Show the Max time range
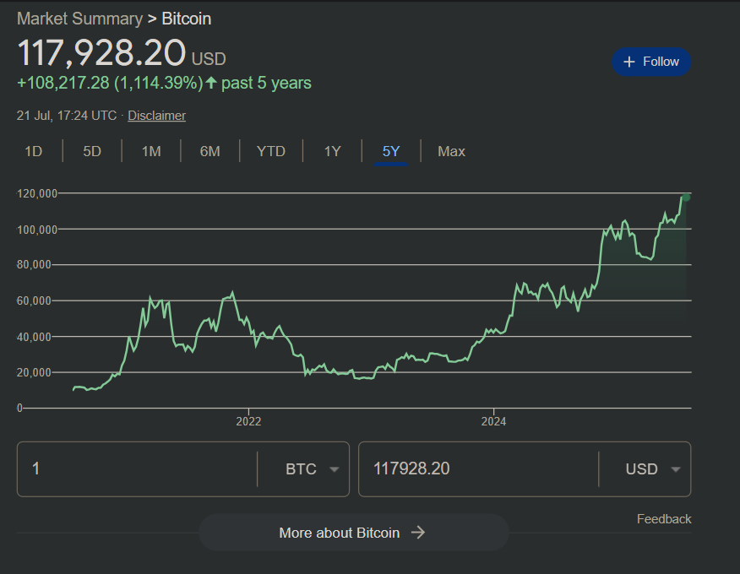 coord(451,151)
